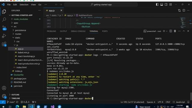Open the Selection menu
192x108 pixels.
pos(24,5)
